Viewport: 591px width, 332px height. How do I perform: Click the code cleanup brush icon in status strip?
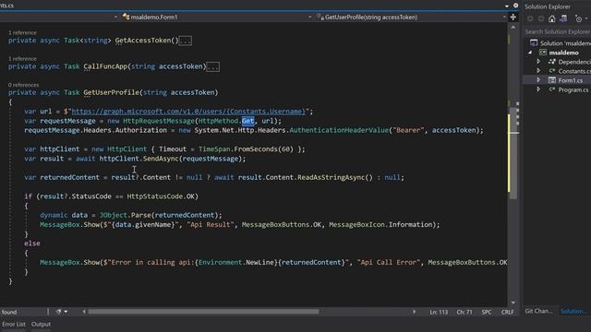(59, 312)
